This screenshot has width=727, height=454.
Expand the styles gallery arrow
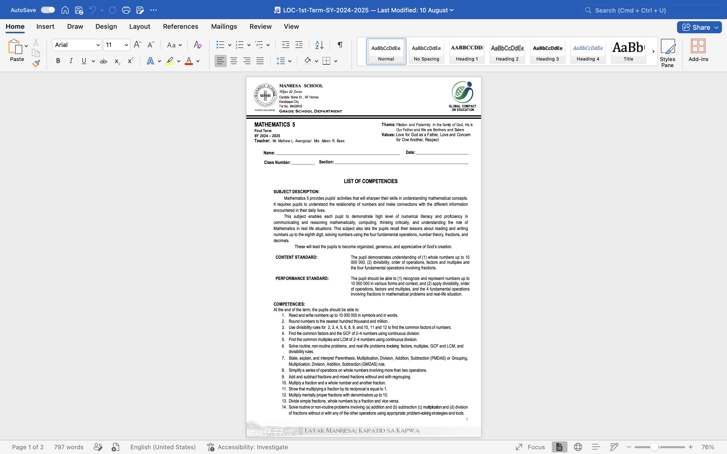pos(653,52)
